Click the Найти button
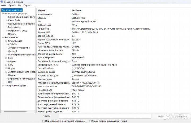 click(161, 117)
